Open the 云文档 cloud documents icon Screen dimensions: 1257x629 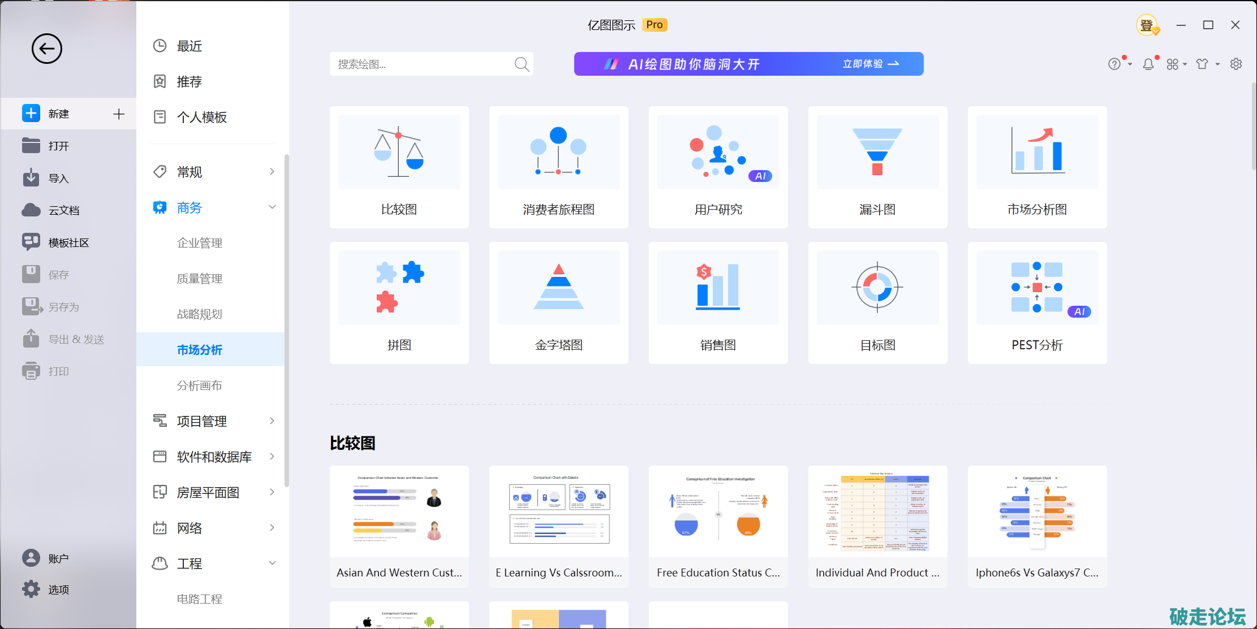click(31, 210)
